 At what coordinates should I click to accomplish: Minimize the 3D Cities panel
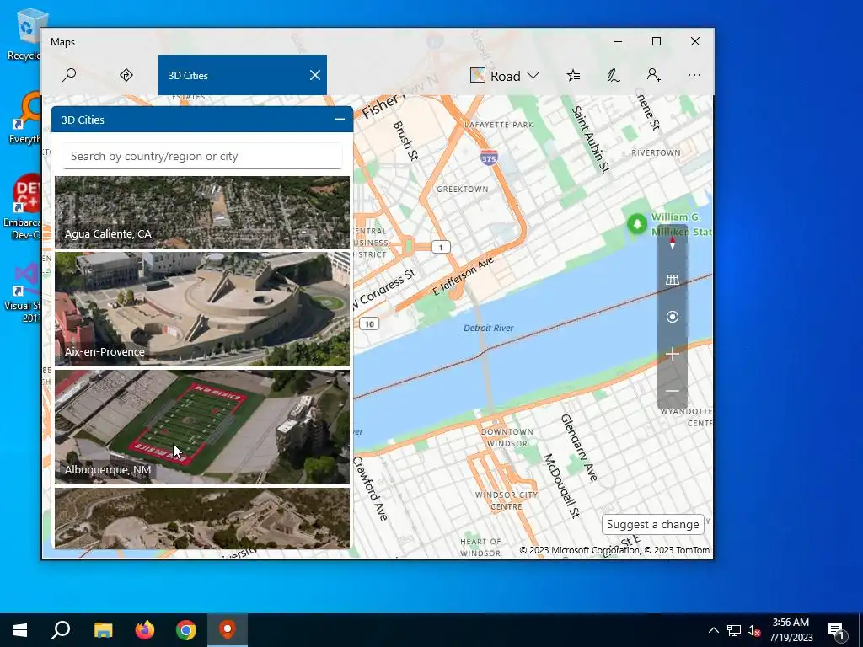339,120
